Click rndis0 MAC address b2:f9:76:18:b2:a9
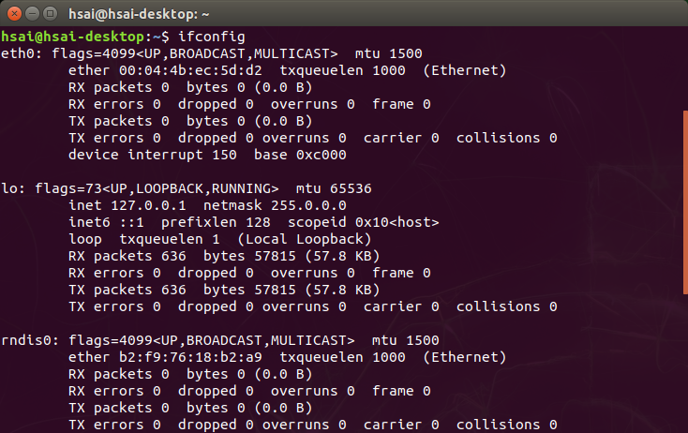This screenshot has height=433, width=688. (x=190, y=357)
